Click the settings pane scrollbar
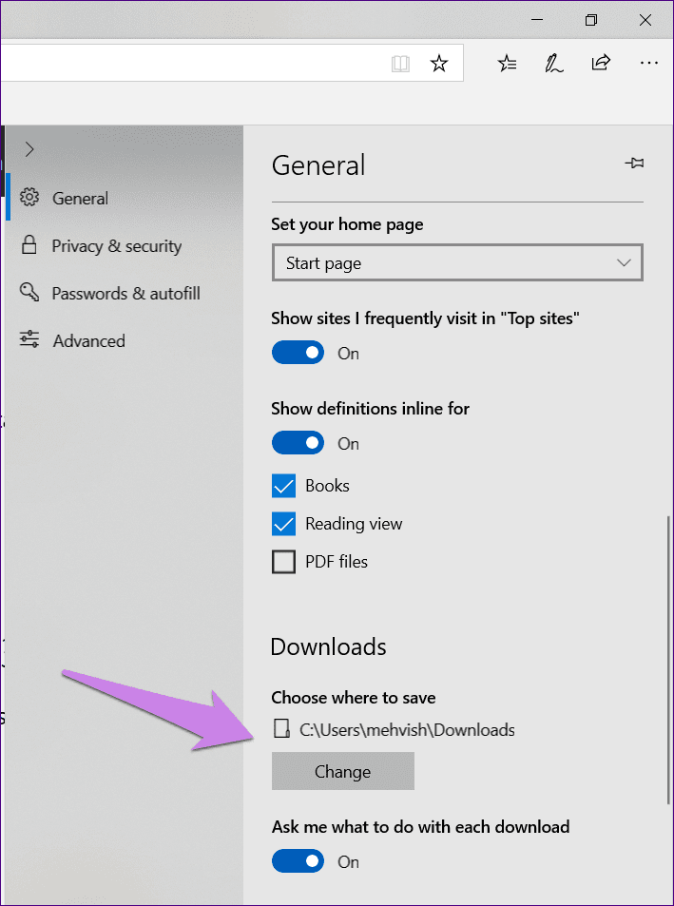Viewport: 674px width, 906px height. (669, 659)
